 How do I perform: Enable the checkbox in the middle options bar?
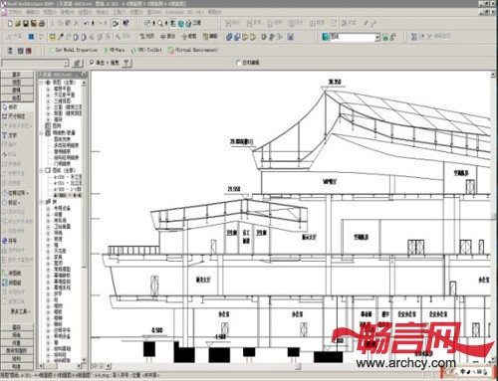[x=238, y=63]
